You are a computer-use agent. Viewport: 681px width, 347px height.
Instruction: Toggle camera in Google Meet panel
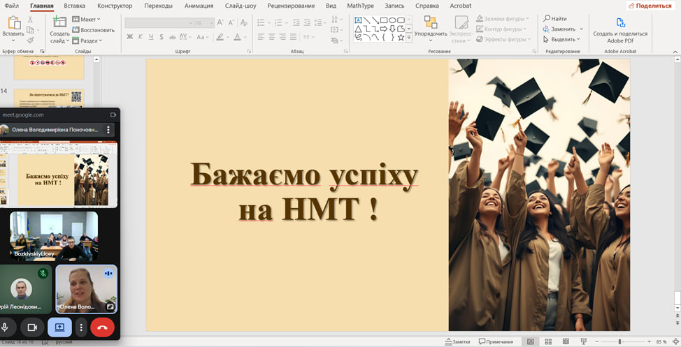pos(31,326)
